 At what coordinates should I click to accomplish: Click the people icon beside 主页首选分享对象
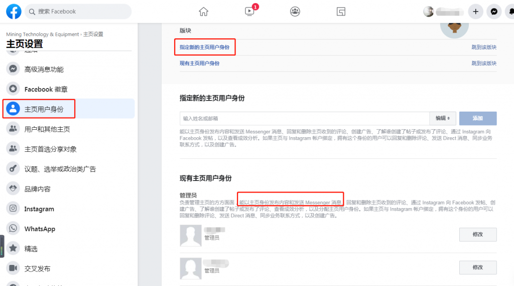(x=13, y=149)
